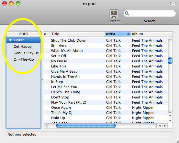Select the song Play Your Part (Pt. 2)
This screenshot has width=179, height=143.
[69, 102]
